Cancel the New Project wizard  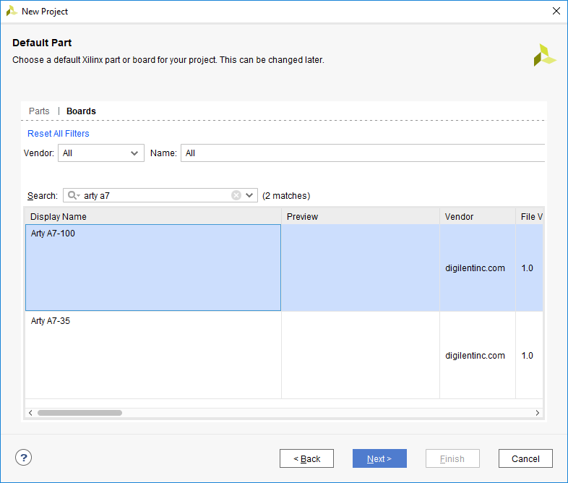pyautogui.click(x=525, y=458)
